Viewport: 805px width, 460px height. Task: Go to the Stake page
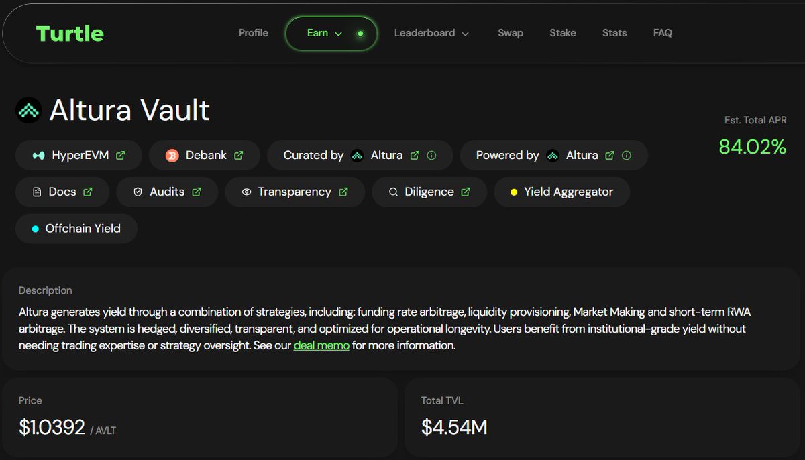click(563, 33)
